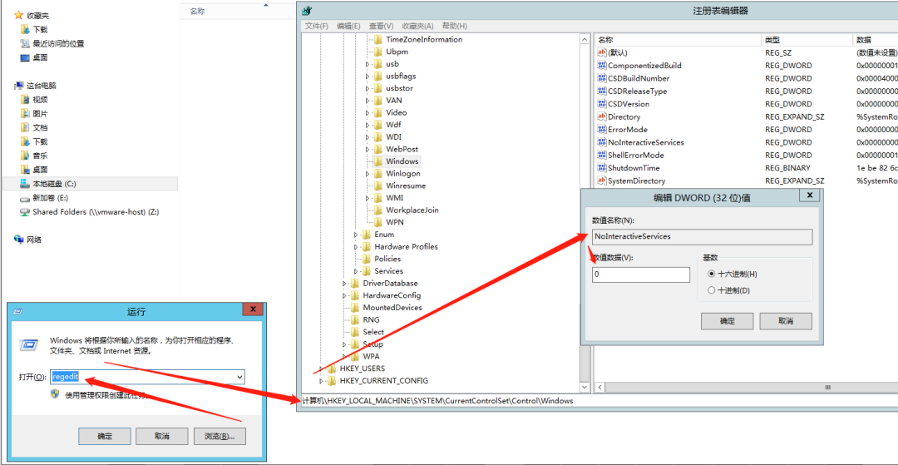Open the 编辑(E) menu in Registry Editor
The width and height of the screenshot is (898, 465).
pos(348,26)
